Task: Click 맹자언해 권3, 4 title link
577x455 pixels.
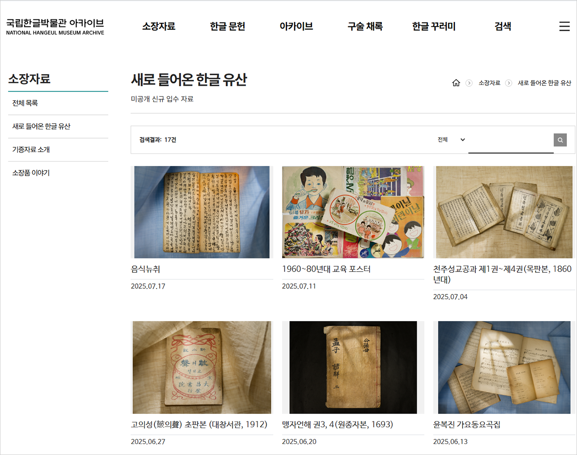Action: (337, 425)
